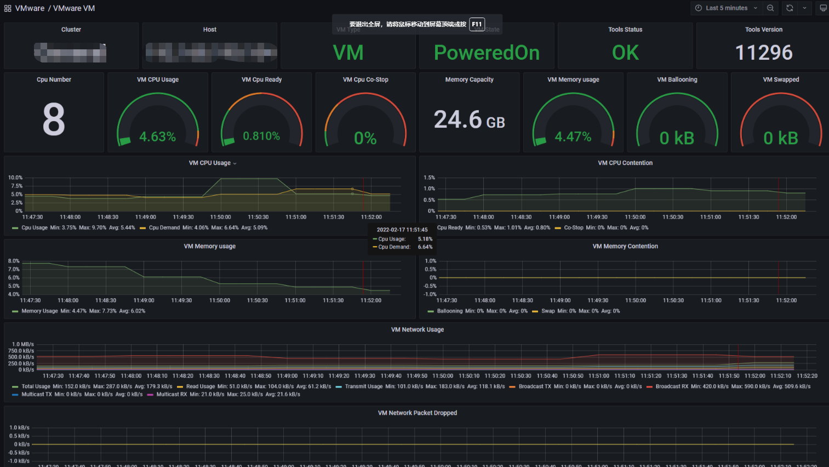Click the Cpu Number value 8
Image resolution: width=829 pixels, height=467 pixels.
pos(54,119)
